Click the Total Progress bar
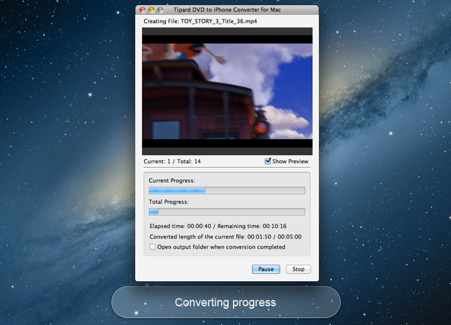 (227, 212)
